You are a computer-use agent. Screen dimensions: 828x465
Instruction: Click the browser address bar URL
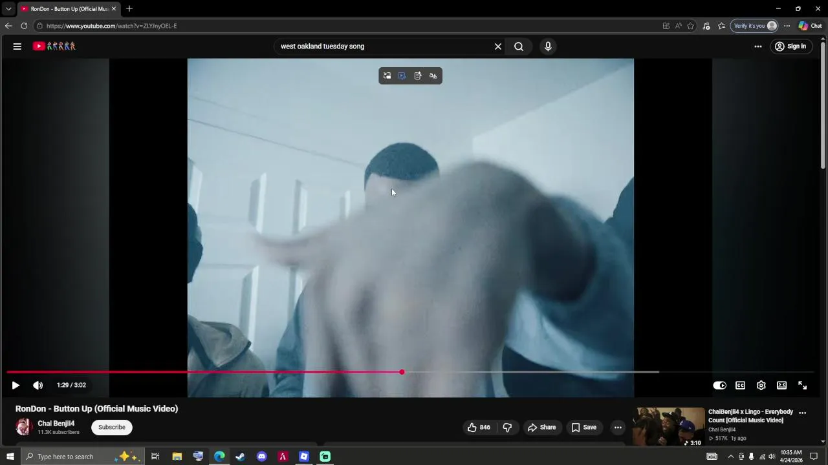pyautogui.click(x=111, y=26)
